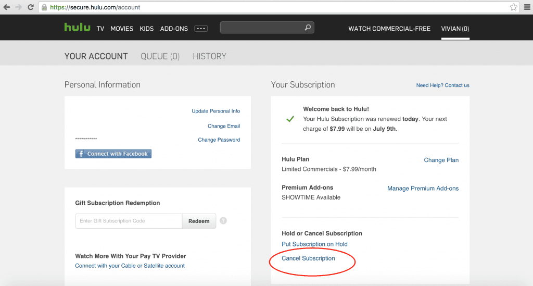Switch to HISTORY tab
Viewport: 533px width, 286px height.
(x=209, y=56)
